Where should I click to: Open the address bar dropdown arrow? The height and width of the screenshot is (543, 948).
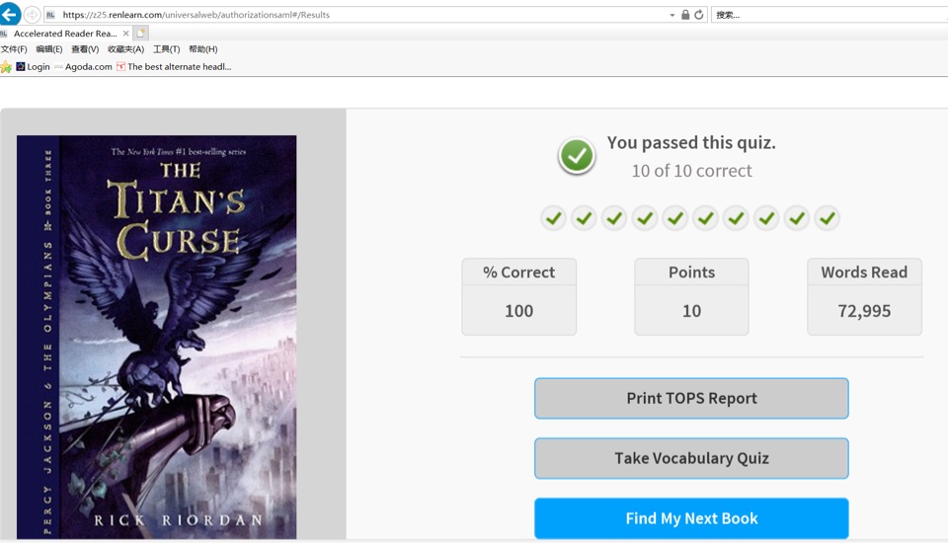[x=672, y=15]
